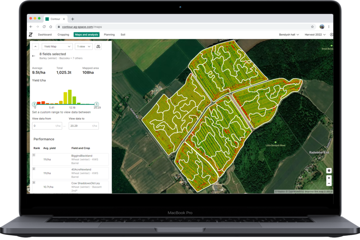Open the Cropping section
The image size is (360, 240).
tap(63, 34)
